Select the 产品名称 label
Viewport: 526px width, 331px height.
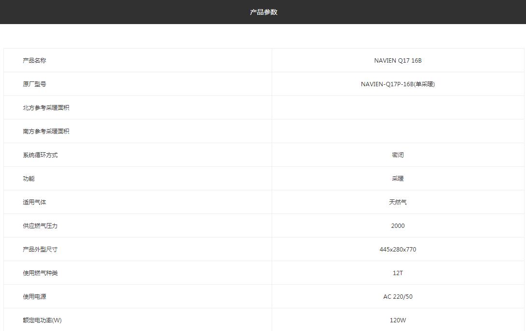35,61
